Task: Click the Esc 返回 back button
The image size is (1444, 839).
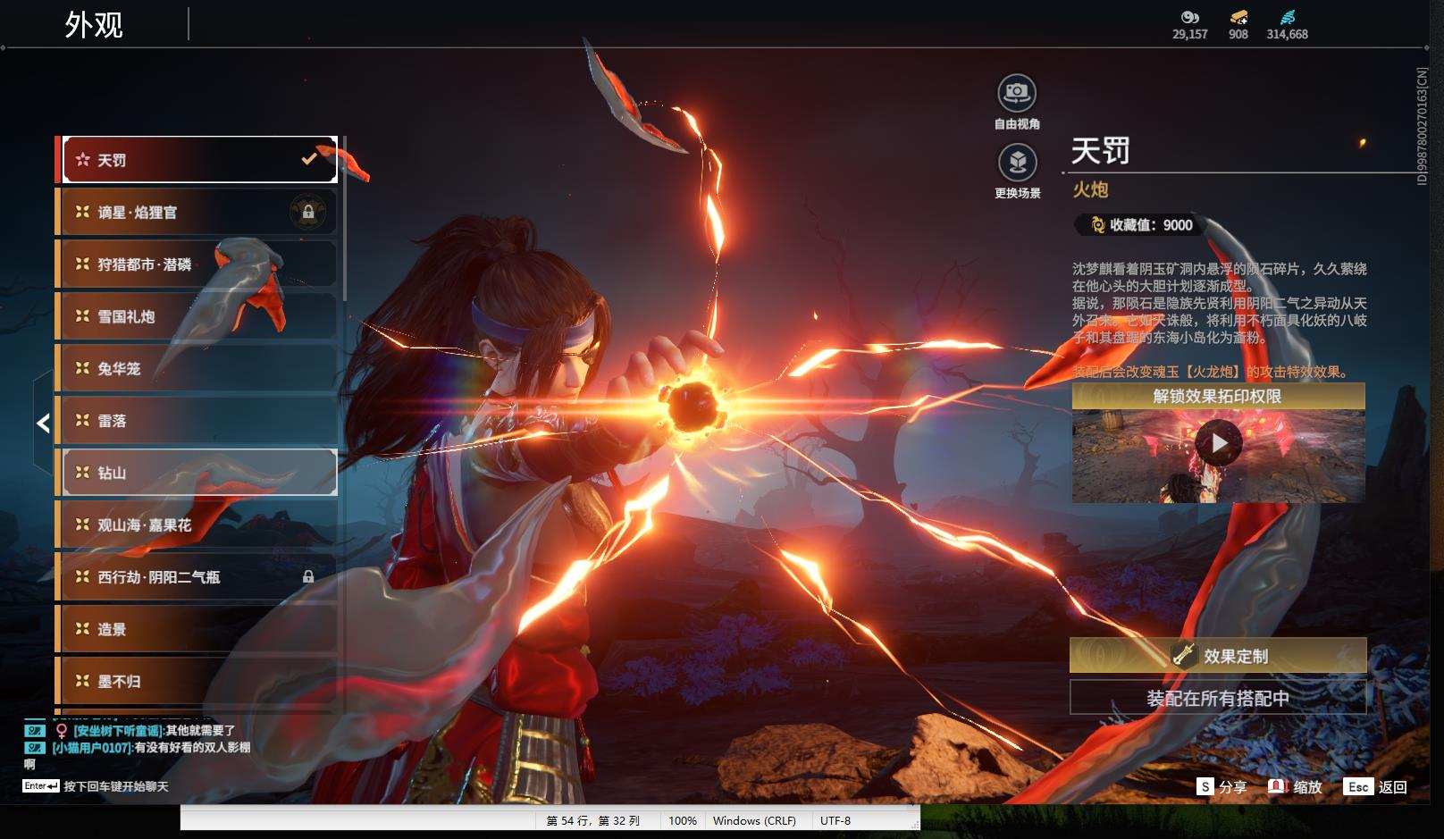Action: (1376, 786)
